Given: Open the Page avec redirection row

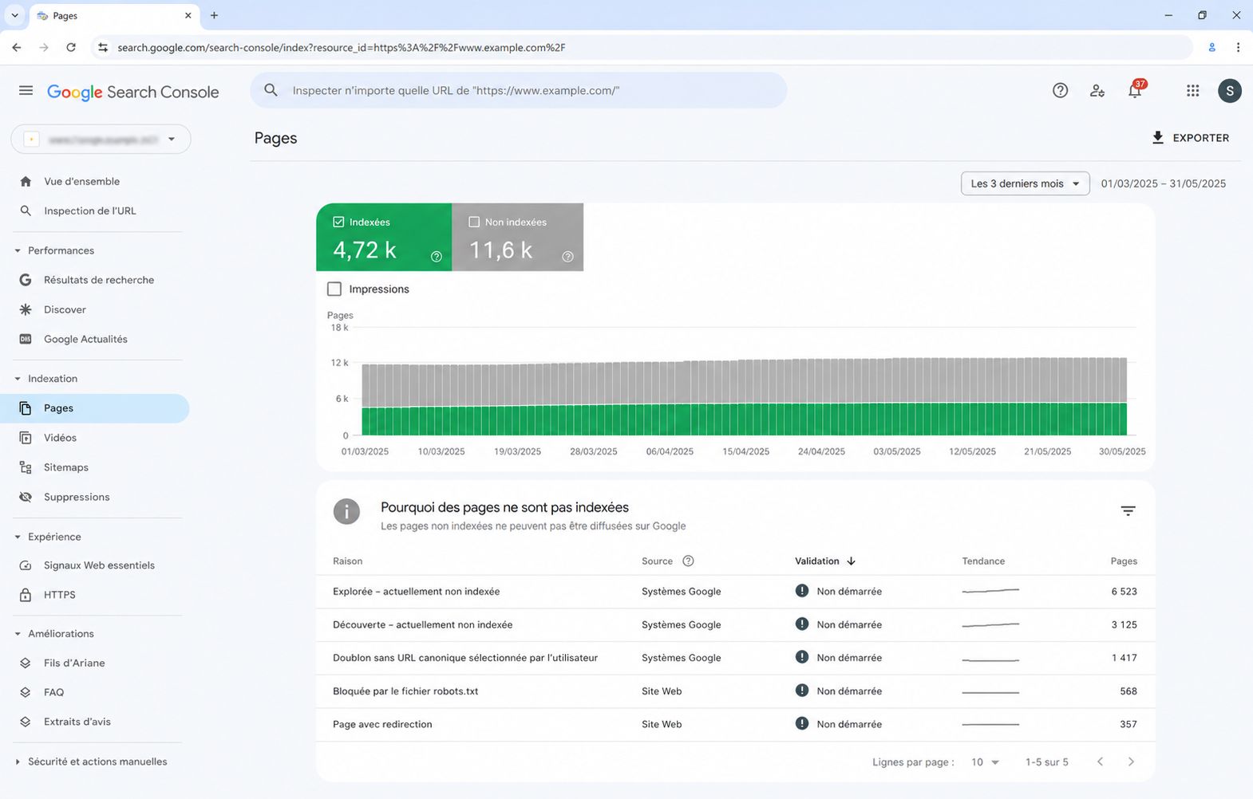Looking at the screenshot, I should click(735, 725).
